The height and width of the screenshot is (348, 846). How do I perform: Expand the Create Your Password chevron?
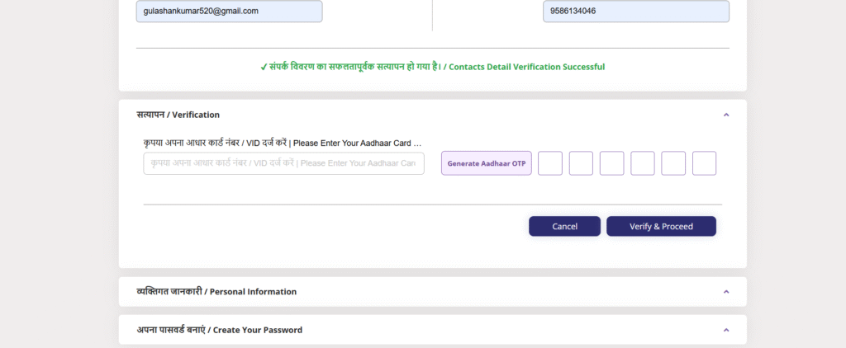click(726, 330)
